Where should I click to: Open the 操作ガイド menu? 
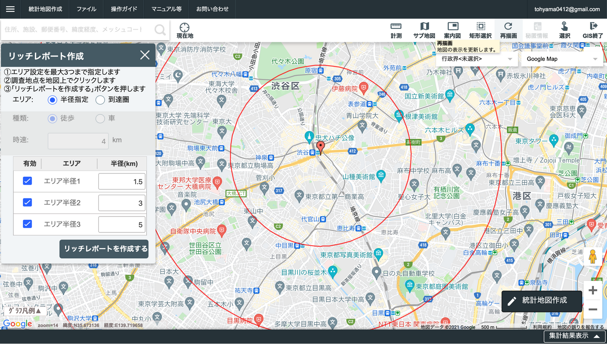(124, 9)
